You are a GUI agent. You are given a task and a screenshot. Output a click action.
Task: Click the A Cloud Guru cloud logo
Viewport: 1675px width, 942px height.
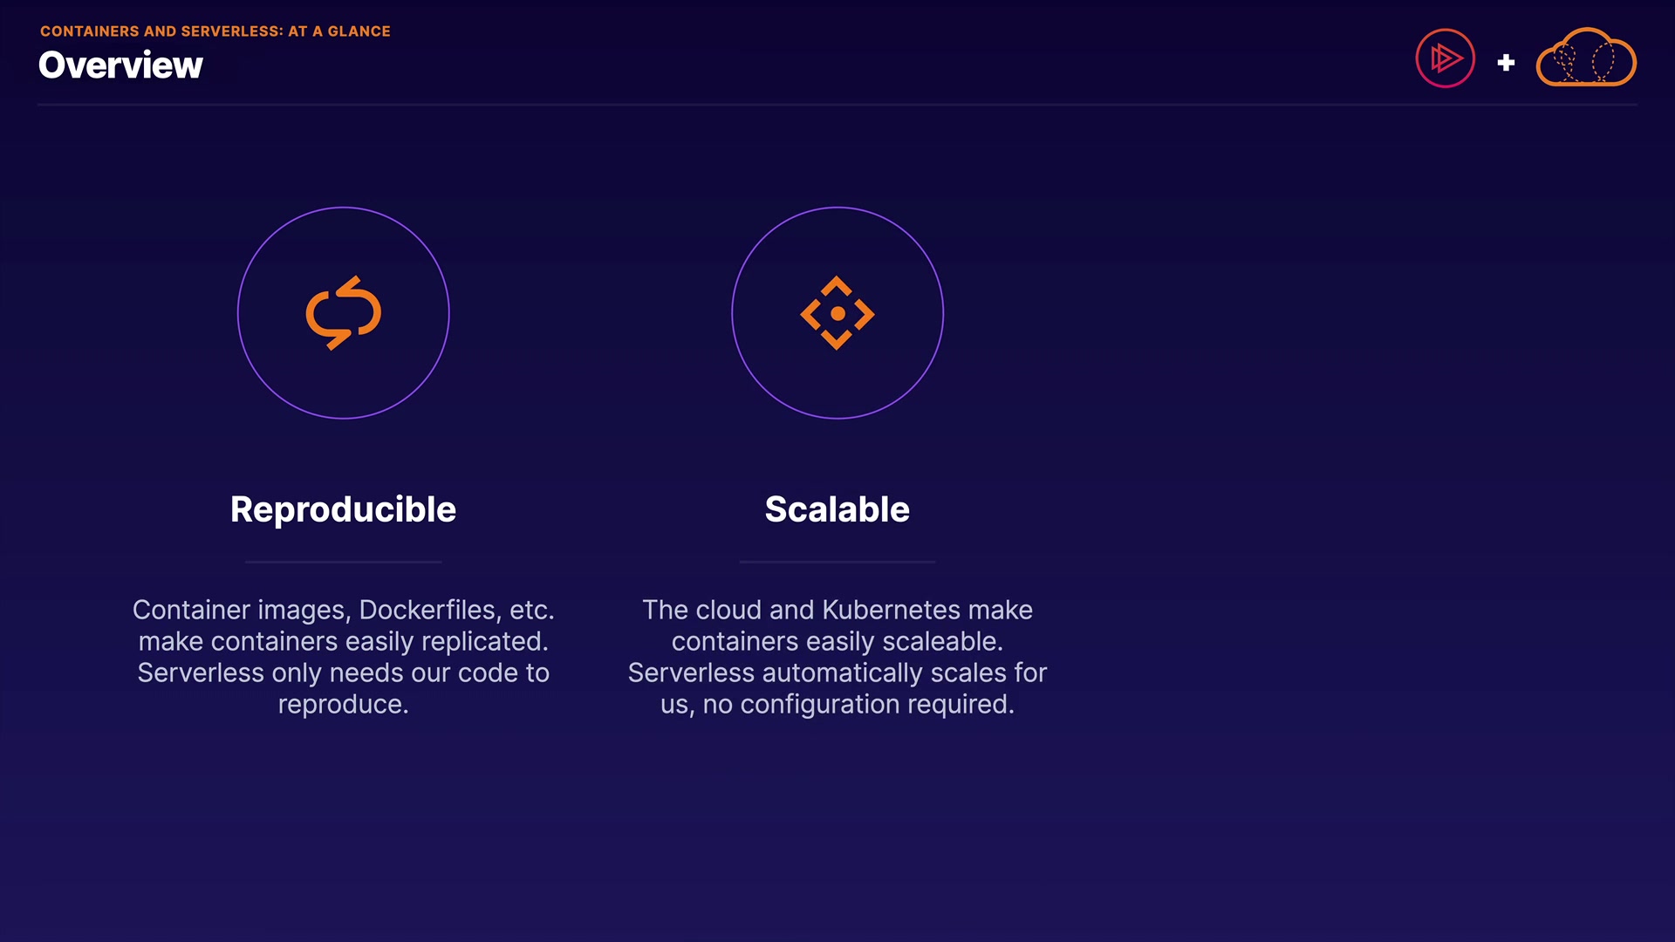(x=1585, y=58)
